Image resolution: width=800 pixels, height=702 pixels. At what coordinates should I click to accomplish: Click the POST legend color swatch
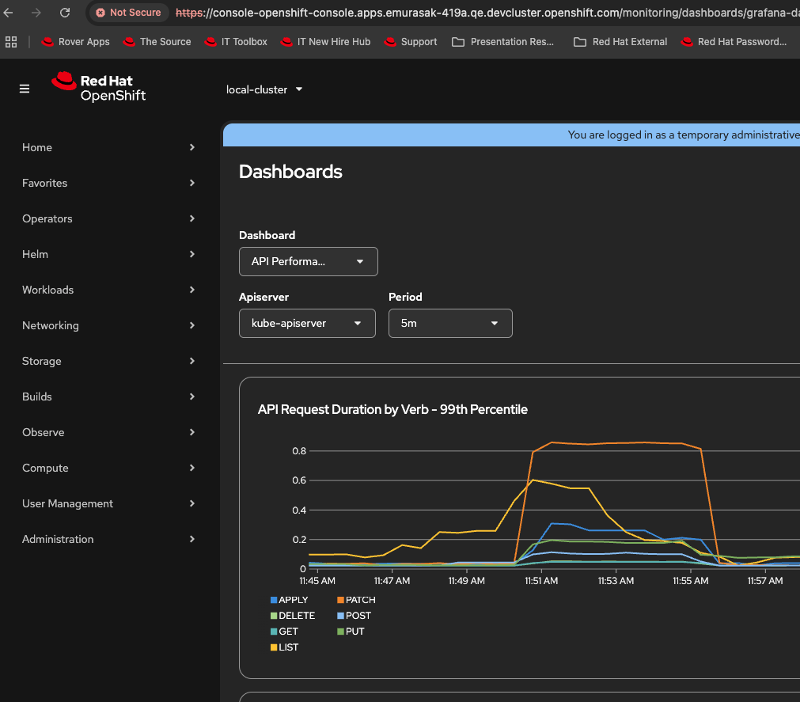pyautogui.click(x=340, y=616)
